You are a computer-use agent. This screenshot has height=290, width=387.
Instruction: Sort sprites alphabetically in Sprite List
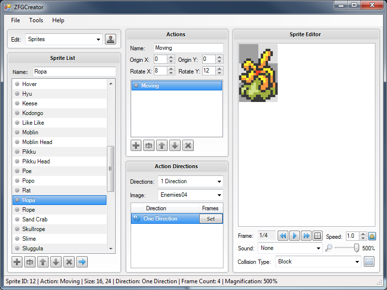pos(30,262)
